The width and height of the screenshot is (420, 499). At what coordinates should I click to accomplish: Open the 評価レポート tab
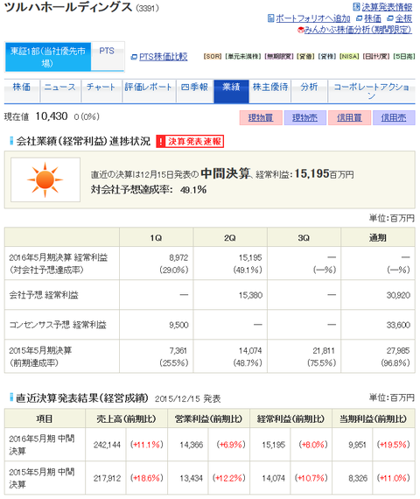click(149, 91)
